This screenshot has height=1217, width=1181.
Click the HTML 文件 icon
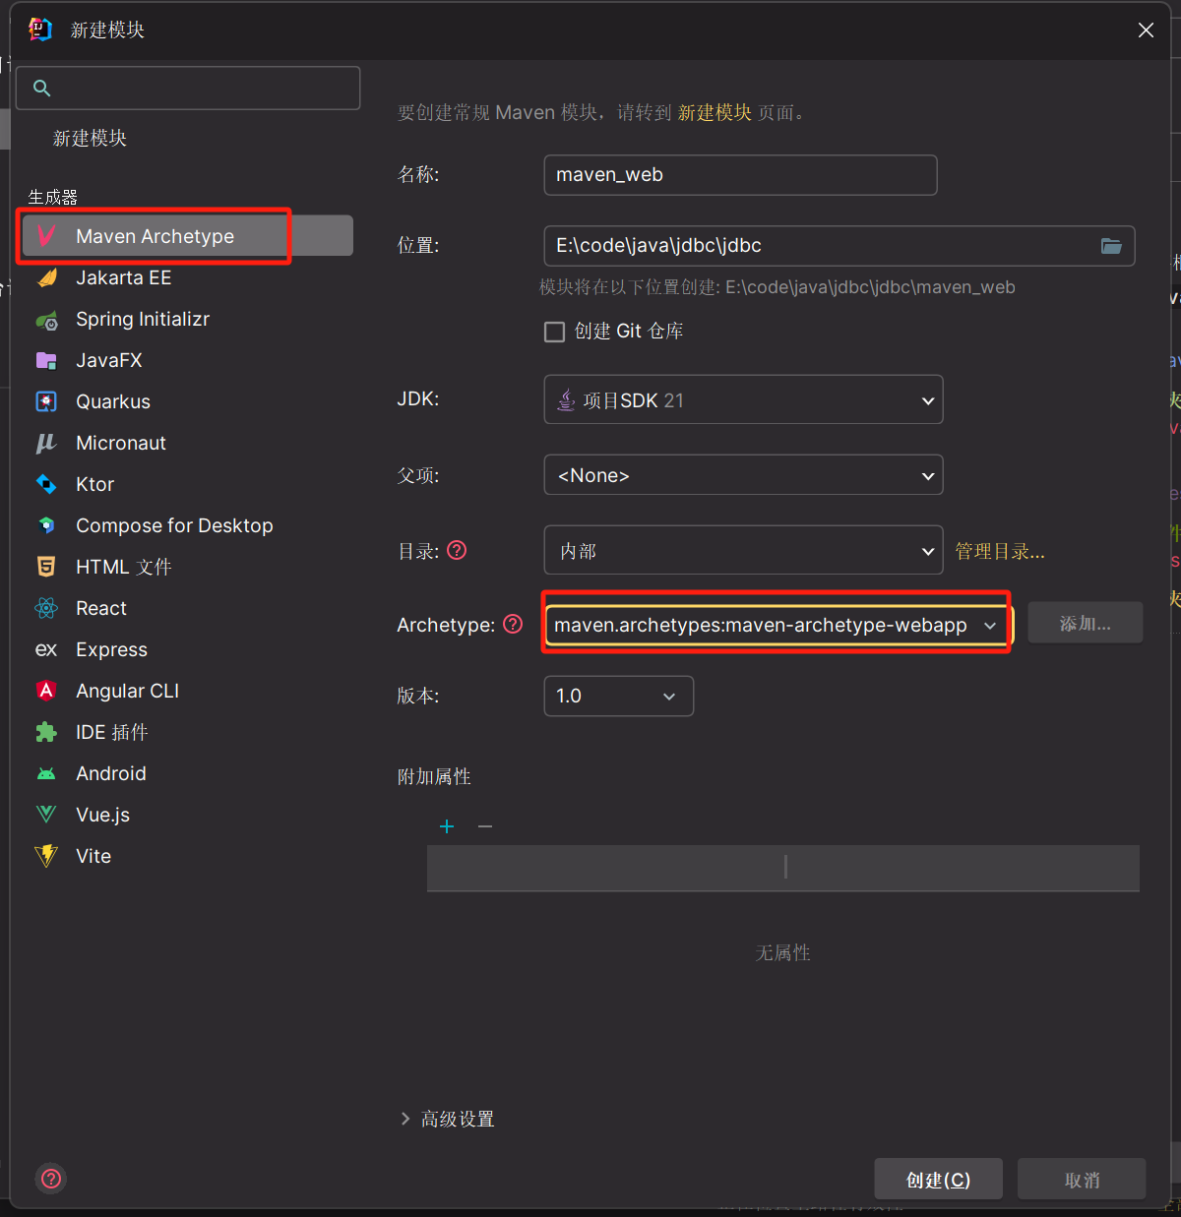46,567
